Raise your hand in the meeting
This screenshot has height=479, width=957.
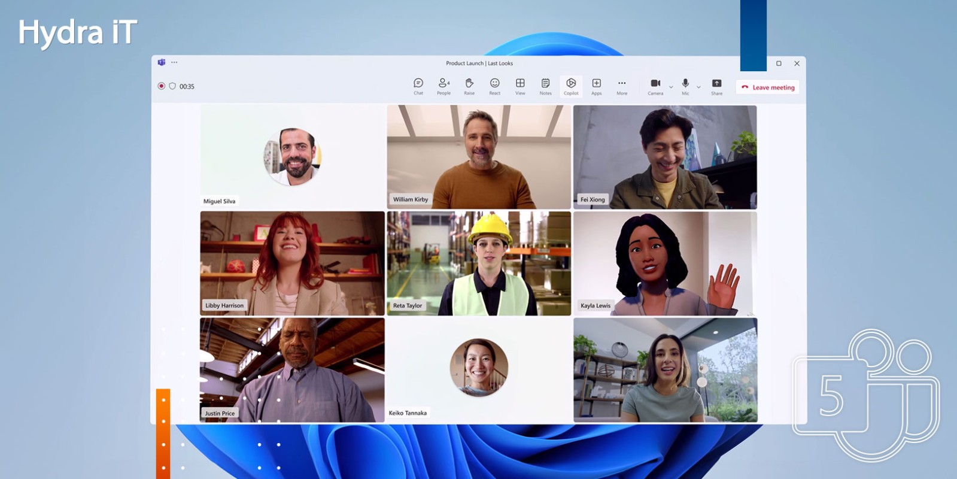(x=469, y=86)
